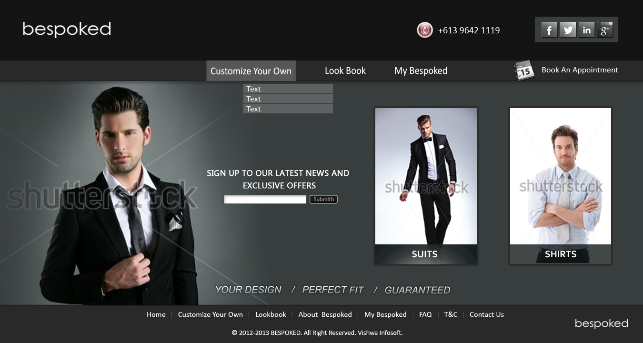Open footer My Bespoked link

[385, 314]
